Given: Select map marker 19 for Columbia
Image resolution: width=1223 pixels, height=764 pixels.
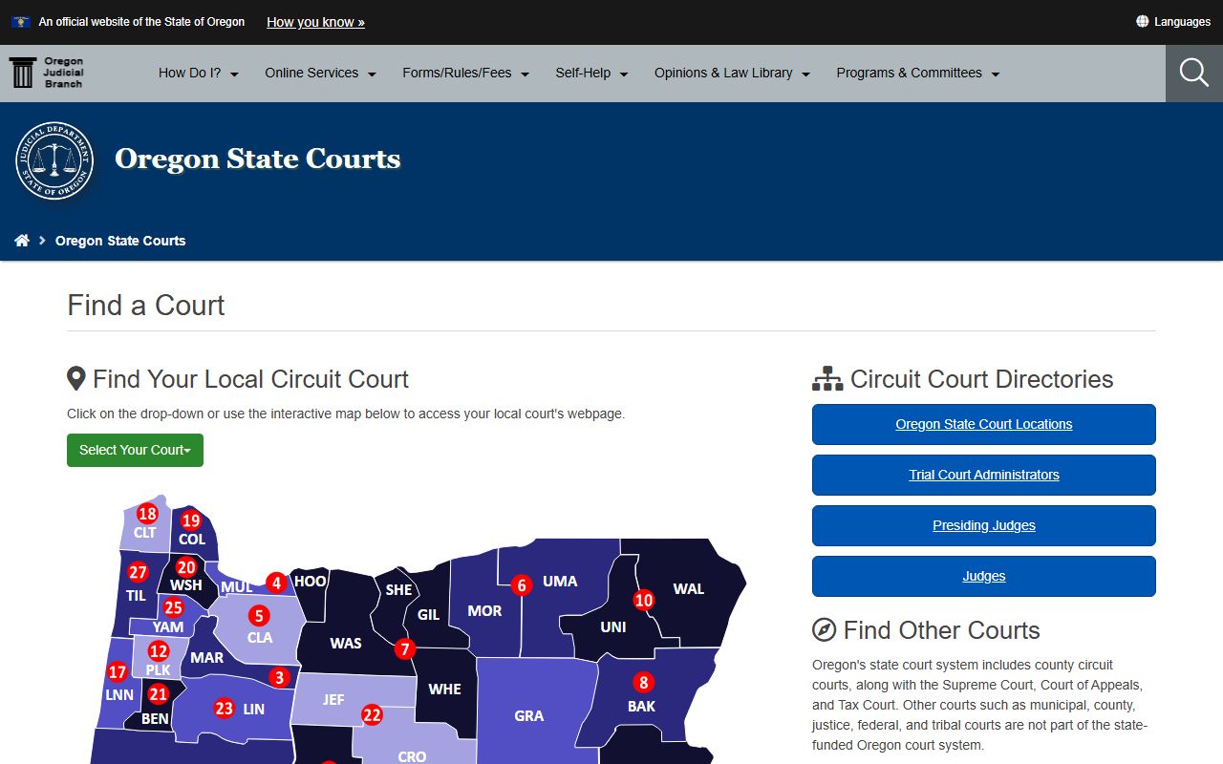Looking at the screenshot, I should 191,520.
